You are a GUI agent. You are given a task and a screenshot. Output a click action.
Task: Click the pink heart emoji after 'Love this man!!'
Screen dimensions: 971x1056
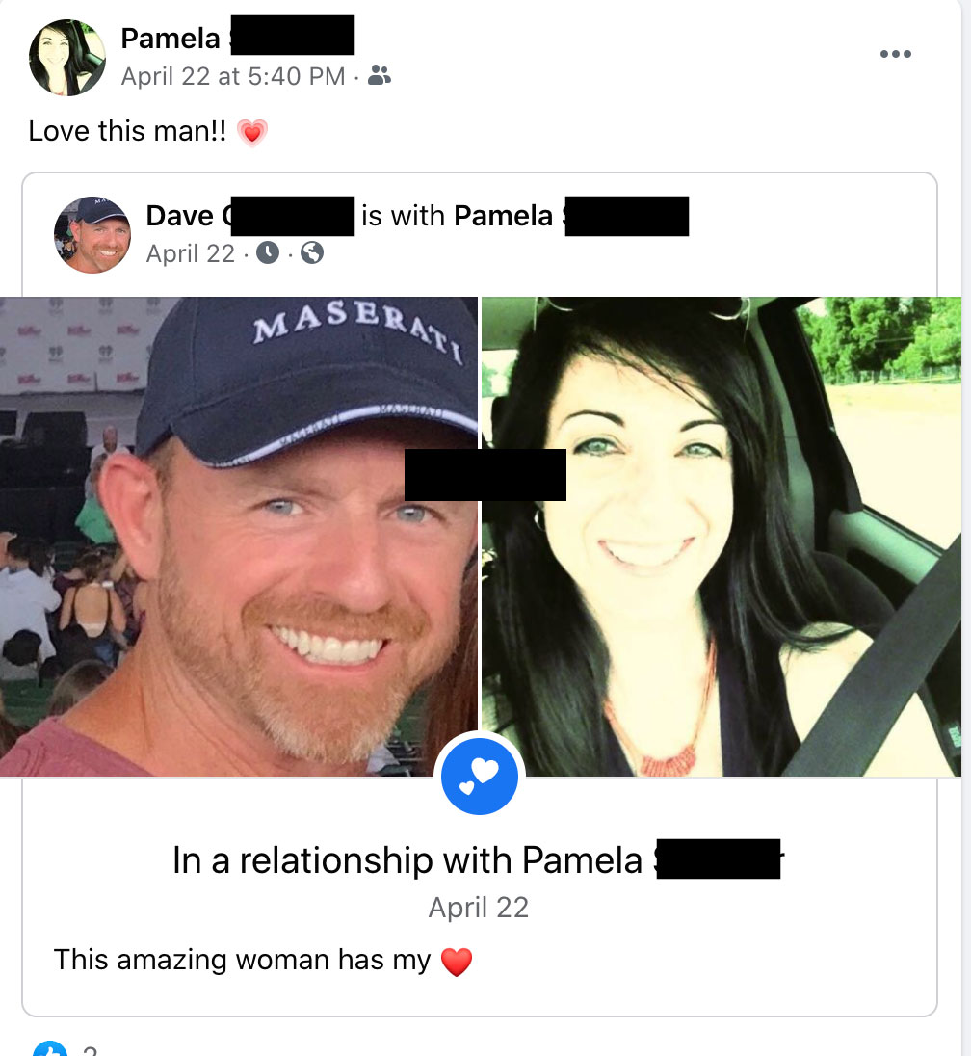pos(251,132)
